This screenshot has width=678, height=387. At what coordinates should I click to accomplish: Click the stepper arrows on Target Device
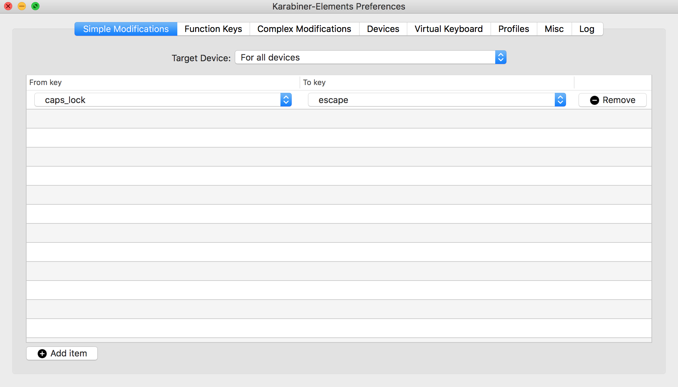point(500,57)
